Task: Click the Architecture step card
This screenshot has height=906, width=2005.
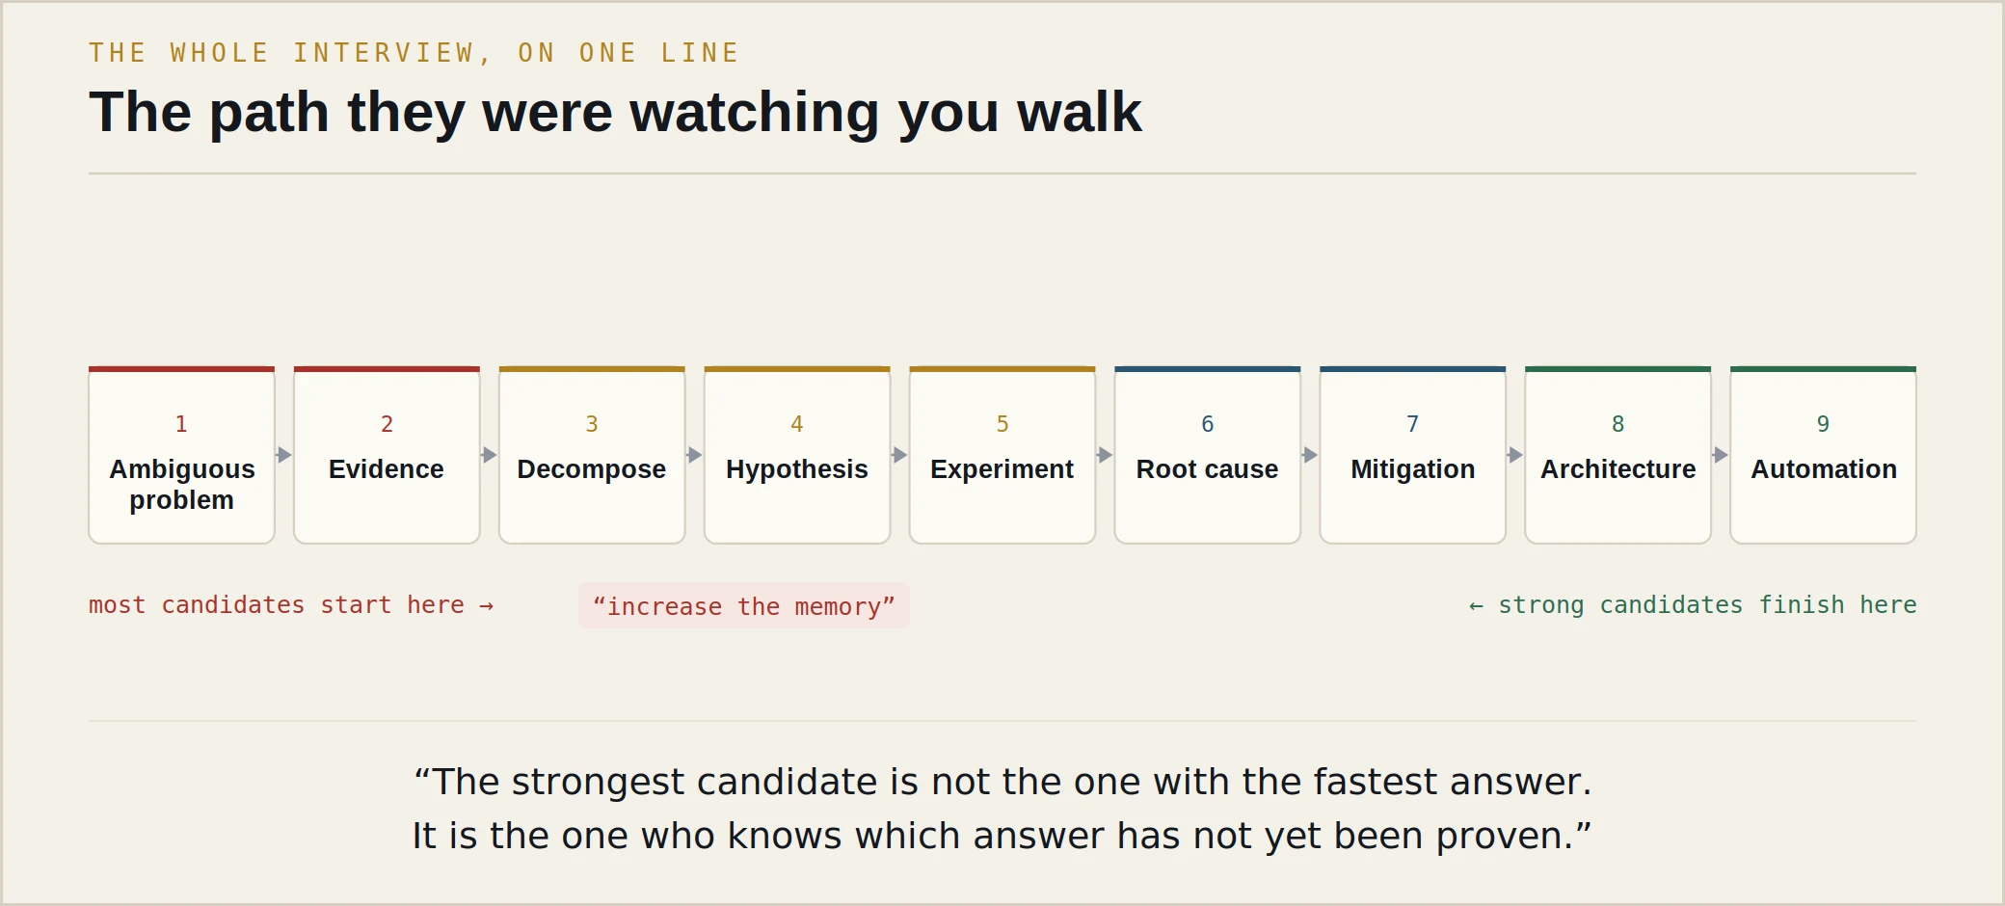Action: (x=1618, y=455)
